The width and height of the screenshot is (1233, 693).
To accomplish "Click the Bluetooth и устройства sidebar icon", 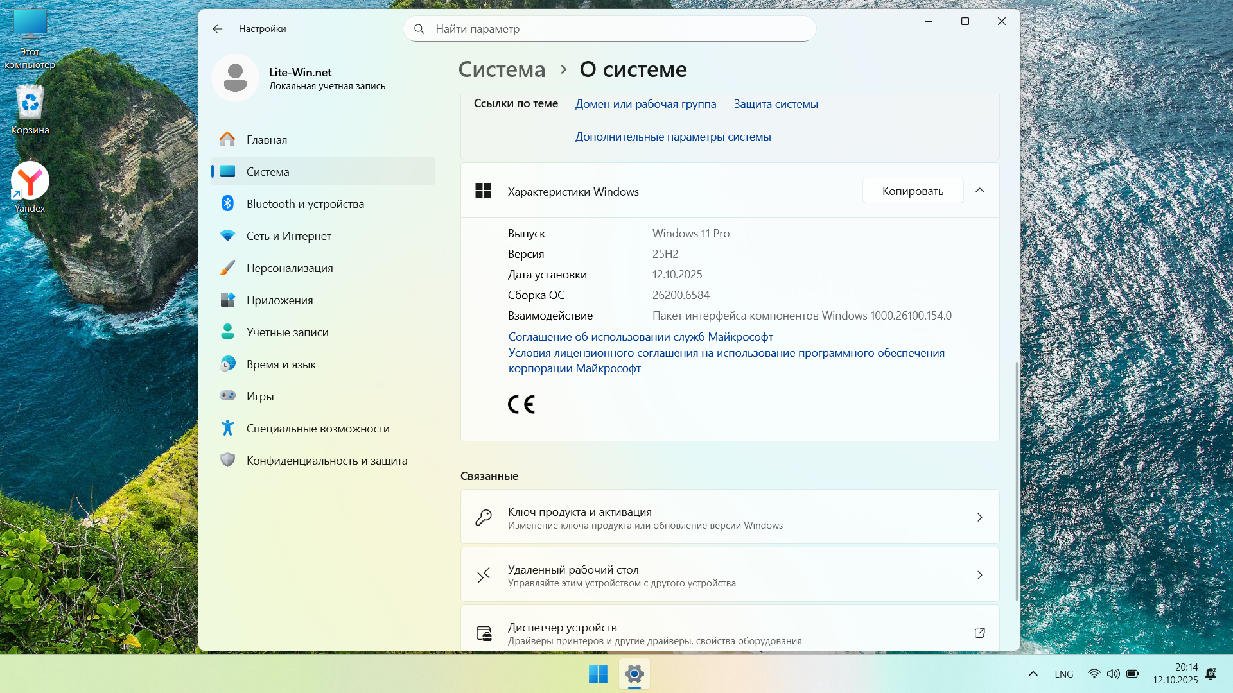I will [x=227, y=203].
